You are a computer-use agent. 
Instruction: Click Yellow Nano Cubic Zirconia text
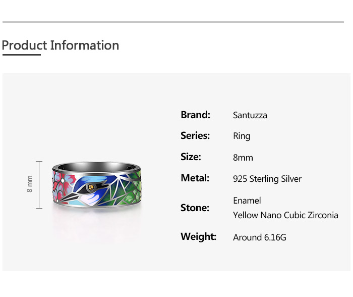[x=285, y=215]
